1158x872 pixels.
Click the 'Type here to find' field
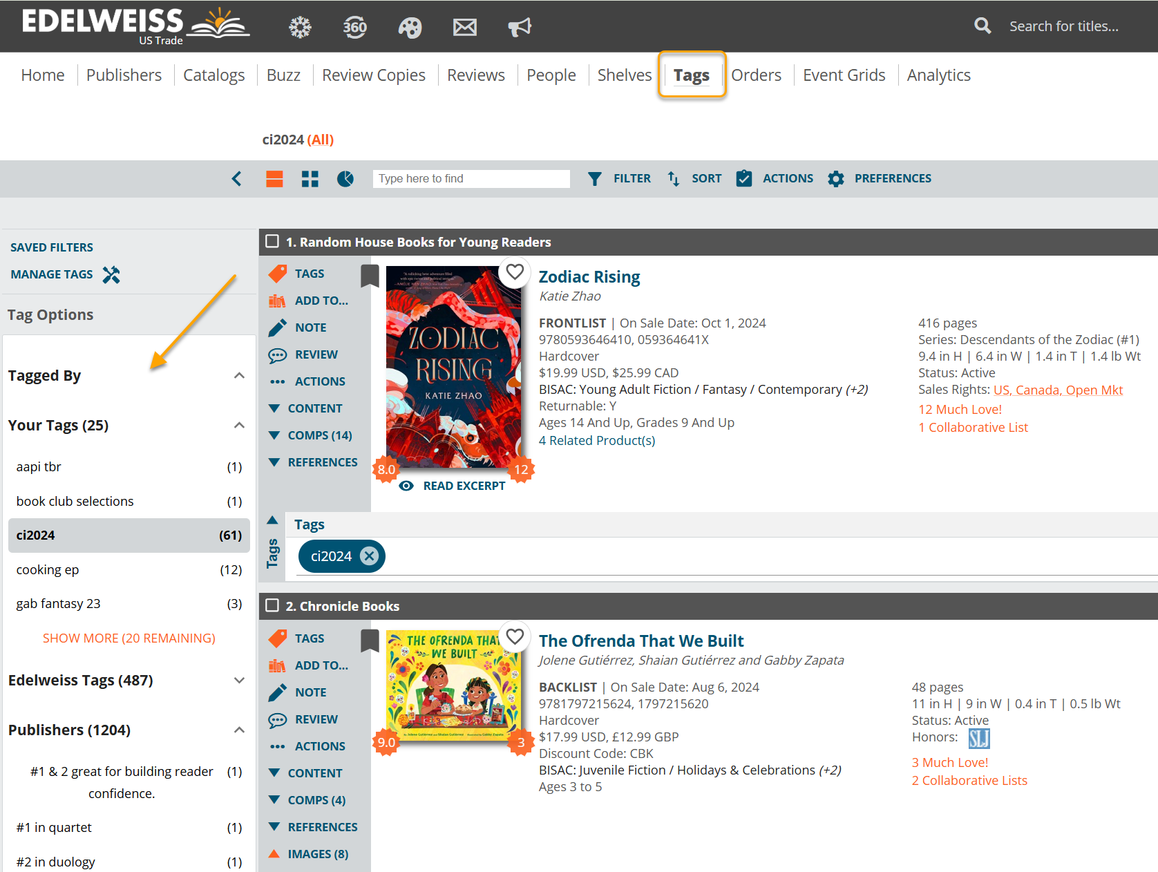(471, 179)
